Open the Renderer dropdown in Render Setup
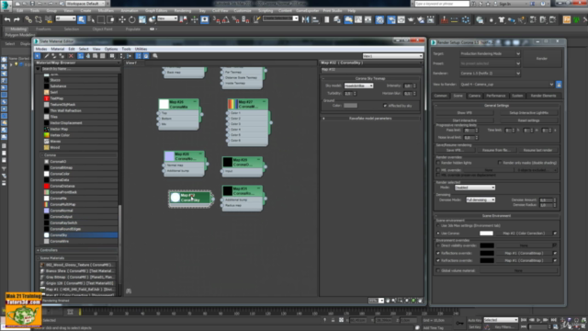 [x=490, y=74]
